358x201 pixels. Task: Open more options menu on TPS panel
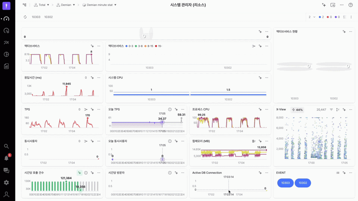[x=99, y=109]
